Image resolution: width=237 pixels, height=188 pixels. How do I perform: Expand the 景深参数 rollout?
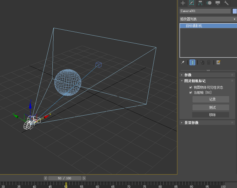click(x=207, y=123)
